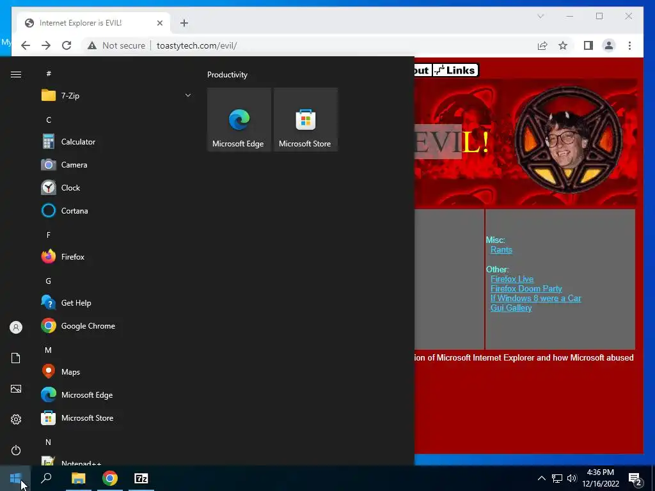Click the letter G section header
This screenshot has height=491, width=655.
49,281
